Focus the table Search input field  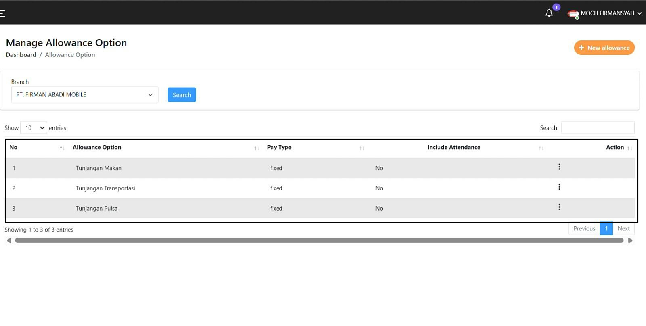coord(598,128)
